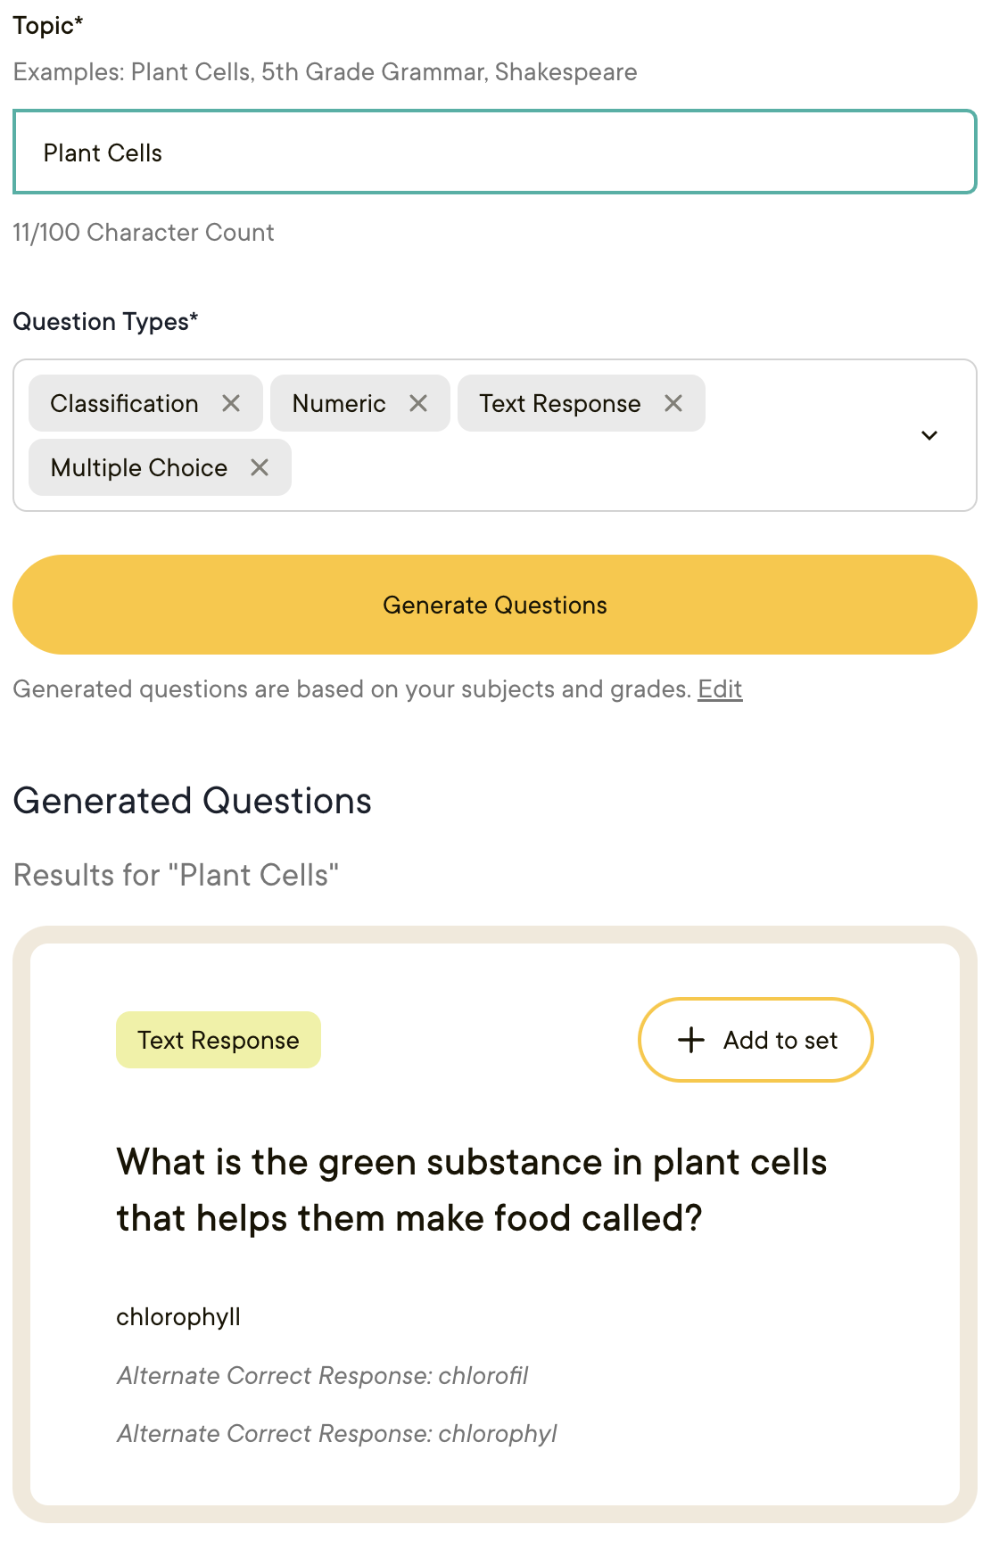
Task: Remove the Text Response question type
Action: [673, 403]
